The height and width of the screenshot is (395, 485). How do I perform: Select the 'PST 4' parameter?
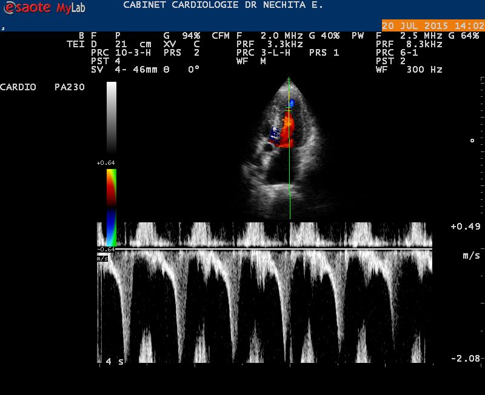click(x=105, y=61)
